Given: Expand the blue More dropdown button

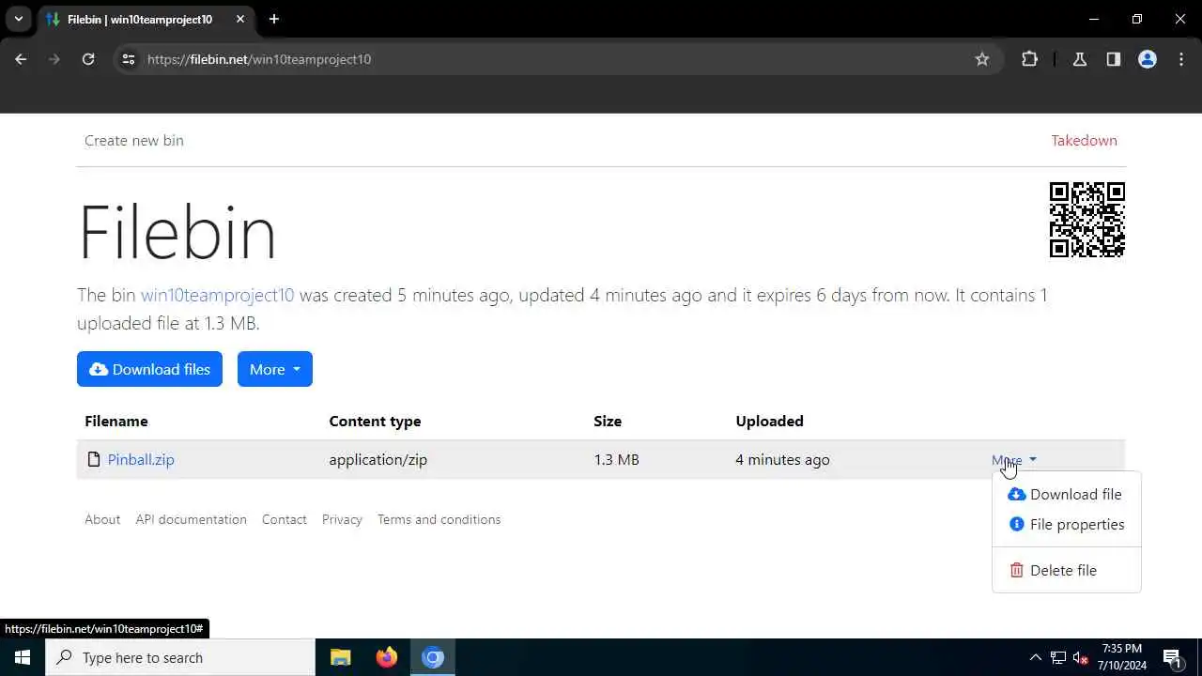Looking at the screenshot, I should pos(274,369).
